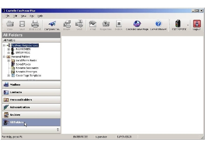Open the Edit menu
The width and height of the screenshot is (206, 141).
click(15, 16)
